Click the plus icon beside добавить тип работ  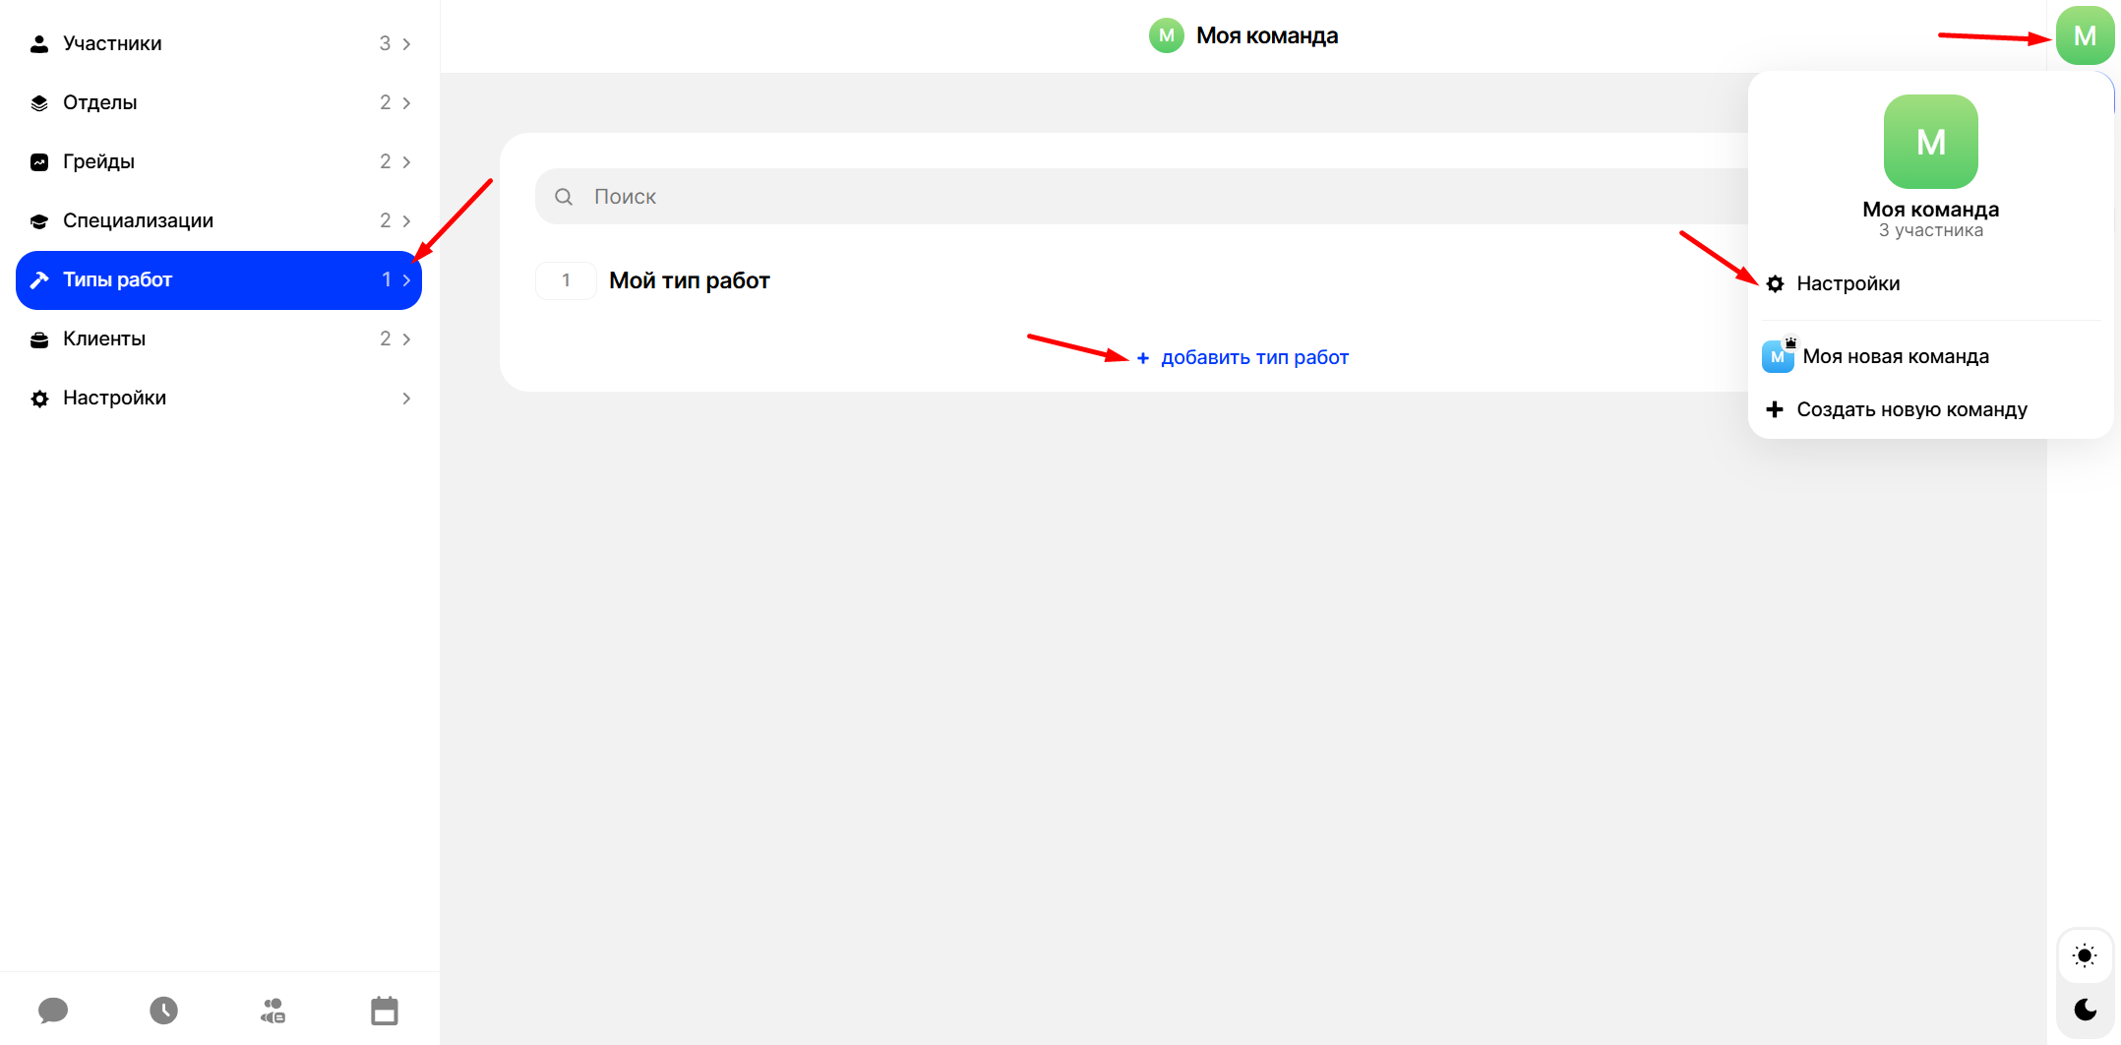[x=1142, y=358]
